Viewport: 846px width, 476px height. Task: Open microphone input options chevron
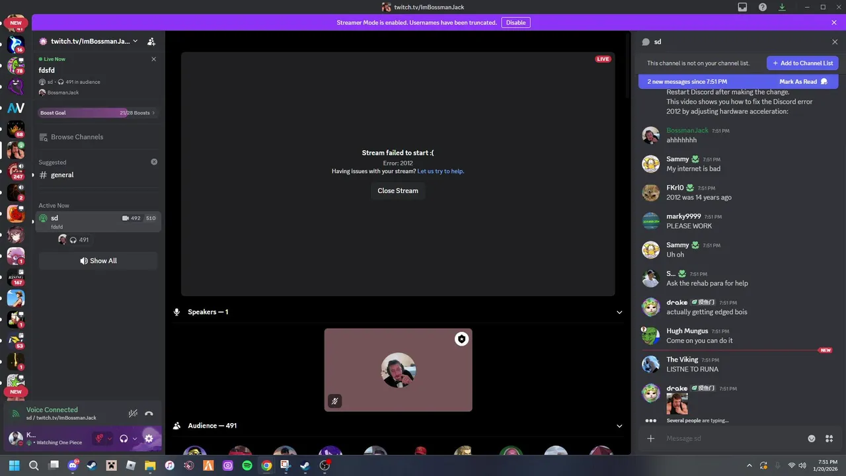click(110, 438)
